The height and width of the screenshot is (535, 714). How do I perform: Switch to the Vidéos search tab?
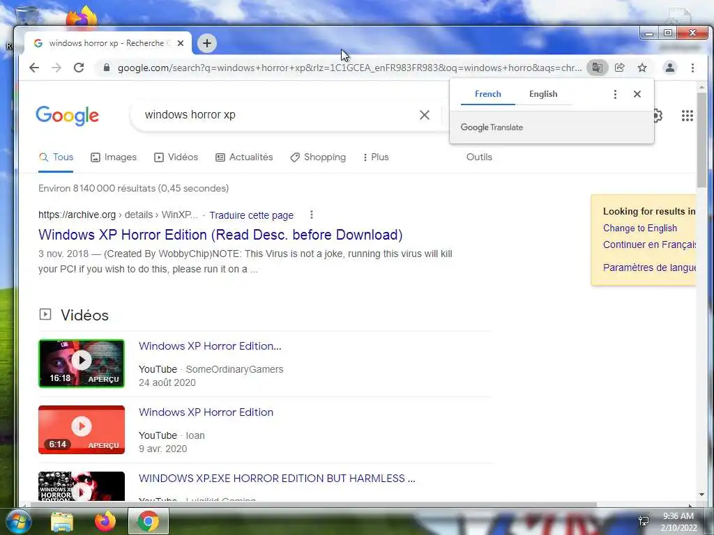tap(176, 157)
